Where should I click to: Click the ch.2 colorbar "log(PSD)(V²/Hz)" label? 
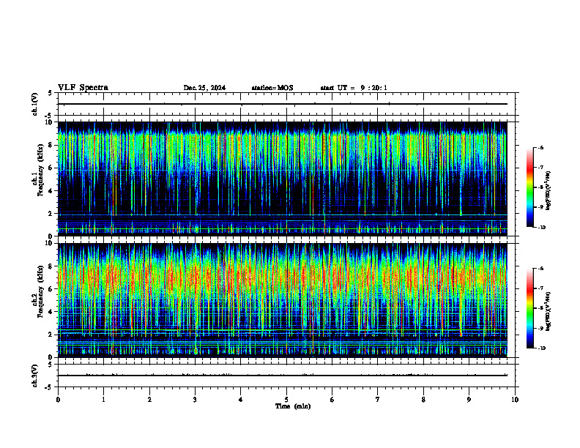548,312
